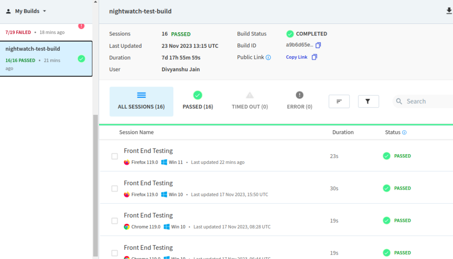Expand the My Builds dropdown
The height and width of the screenshot is (259, 453).
pyautogui.click(x=26, y=11)
